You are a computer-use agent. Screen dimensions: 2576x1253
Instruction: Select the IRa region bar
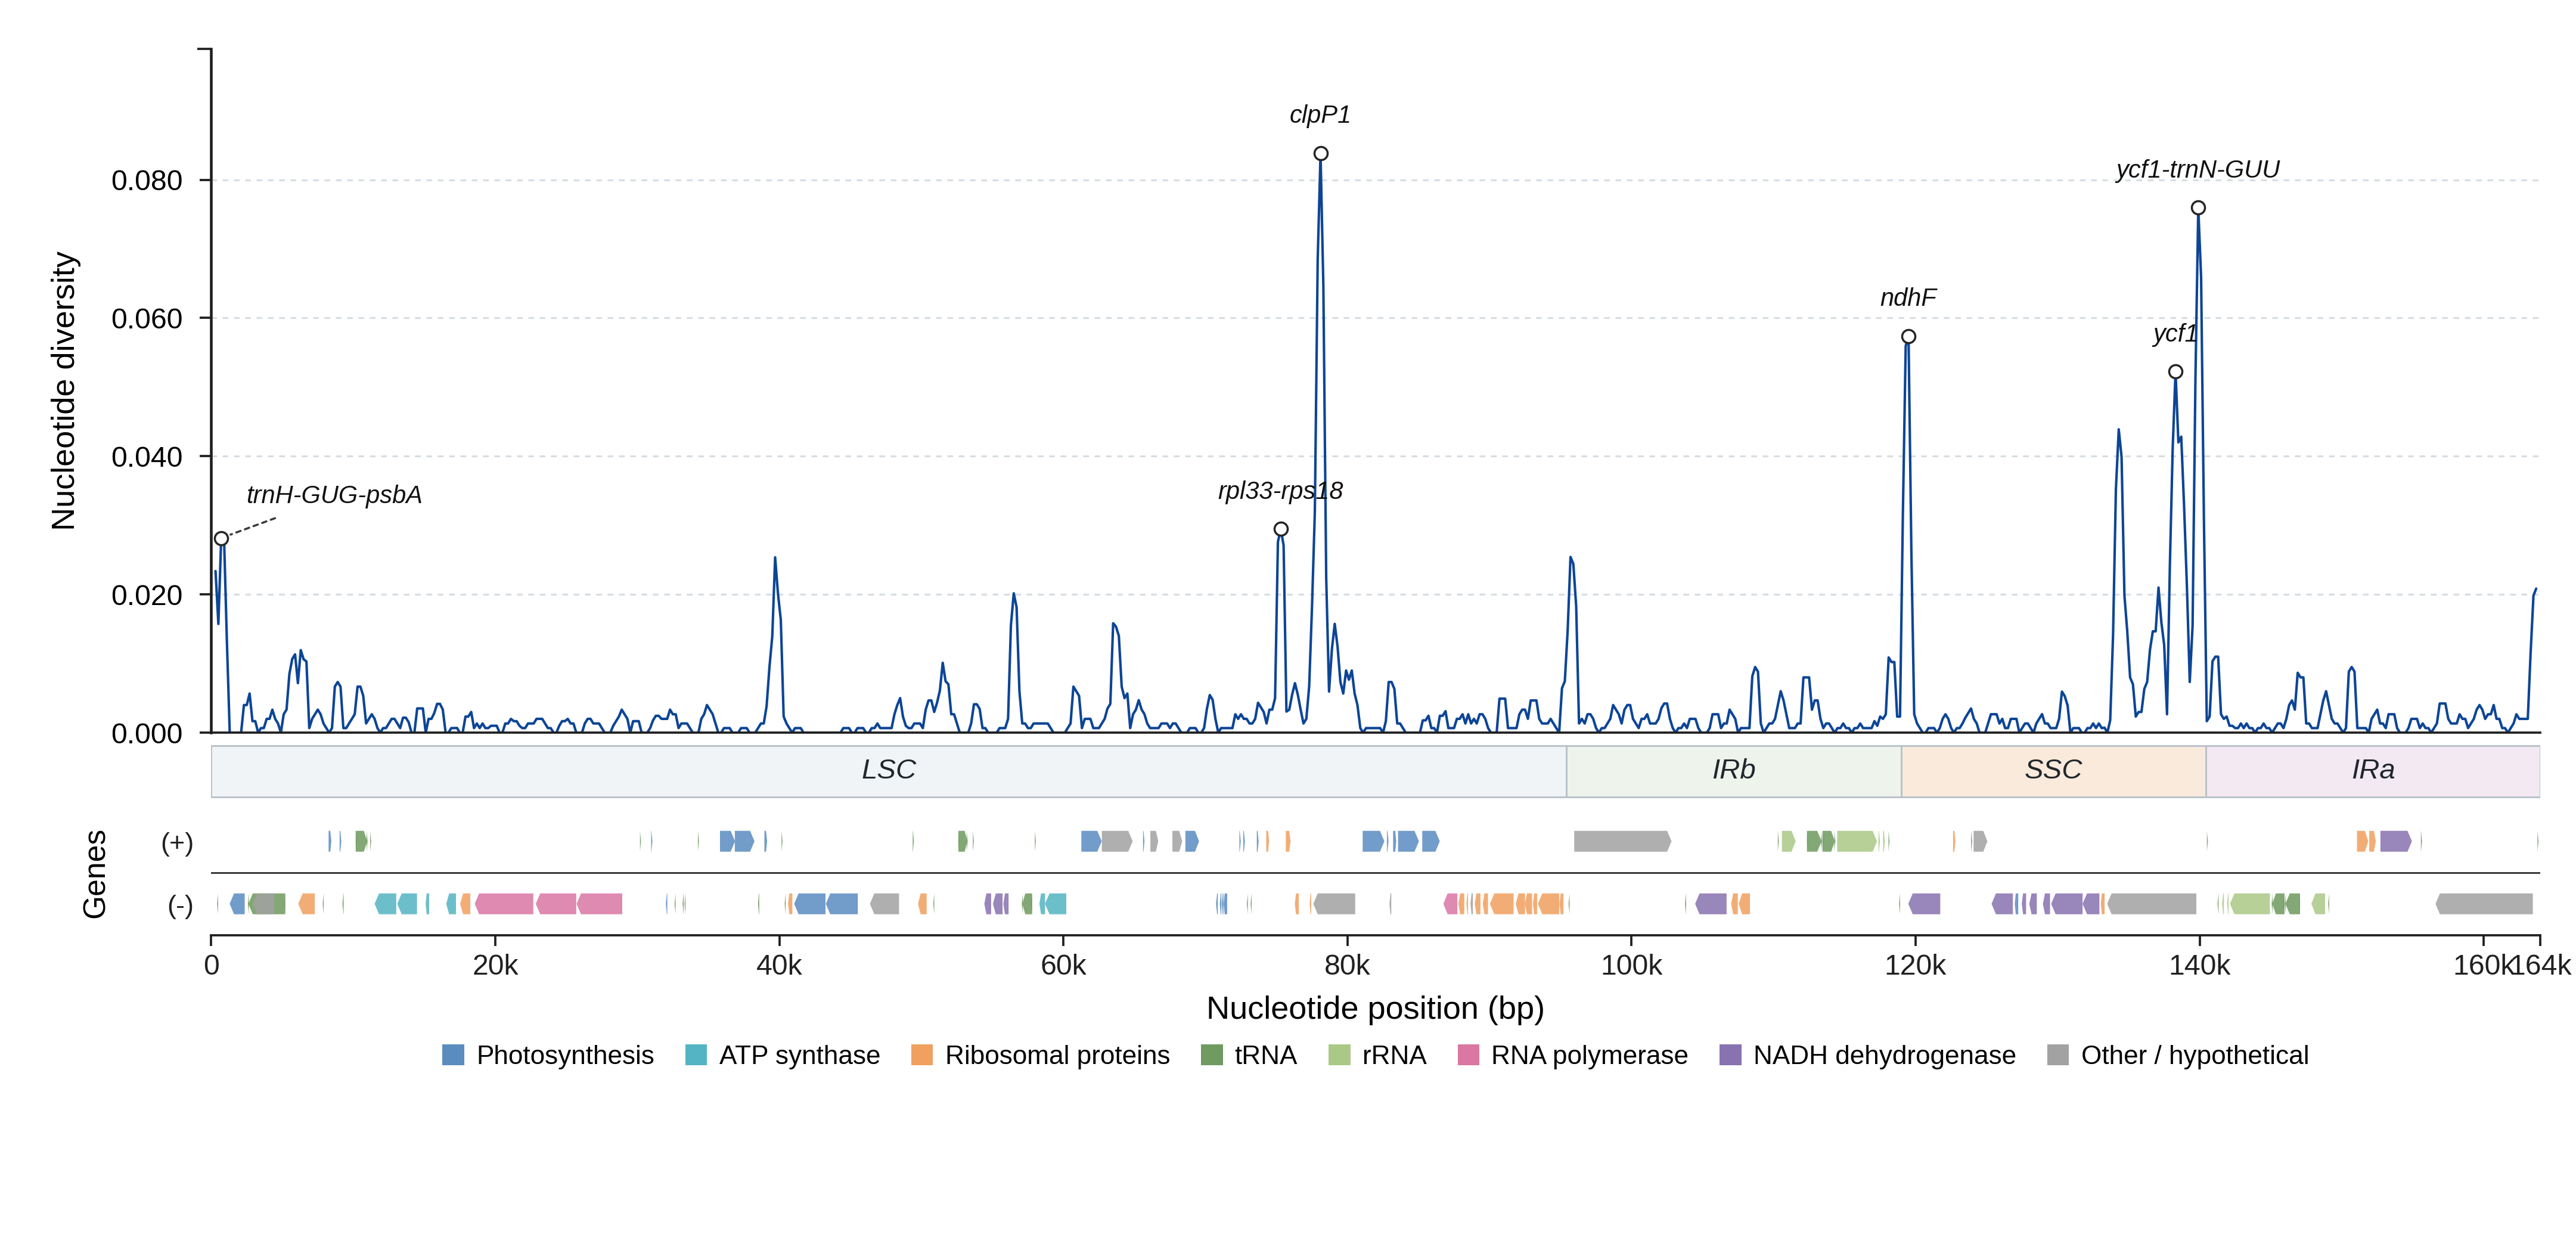pyautogui.click(x=2372, y=771)
